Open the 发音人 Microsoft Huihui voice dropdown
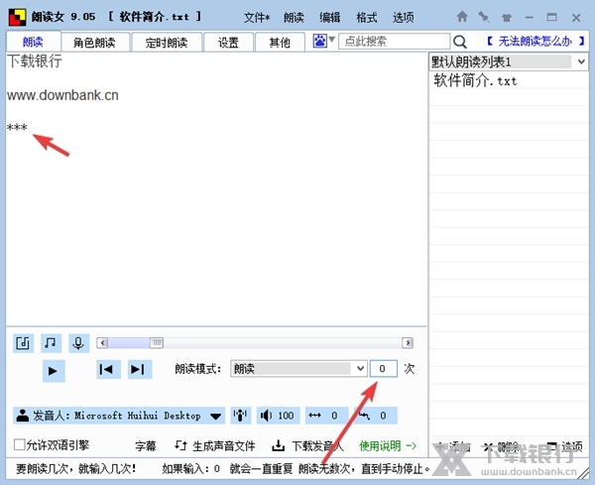Viewport: 595px width, 485px height. [119, 416]
